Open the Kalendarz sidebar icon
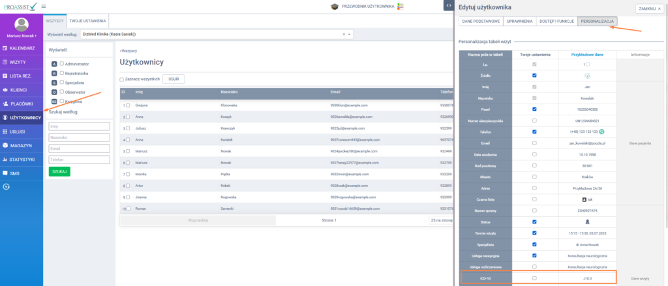668x286 pixels. pos(6,48)
